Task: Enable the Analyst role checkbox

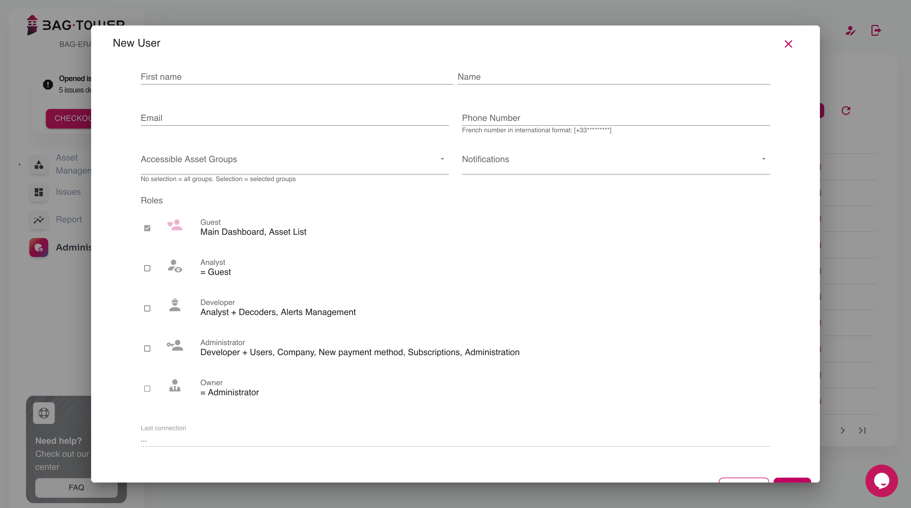Action: click(147, 268)
